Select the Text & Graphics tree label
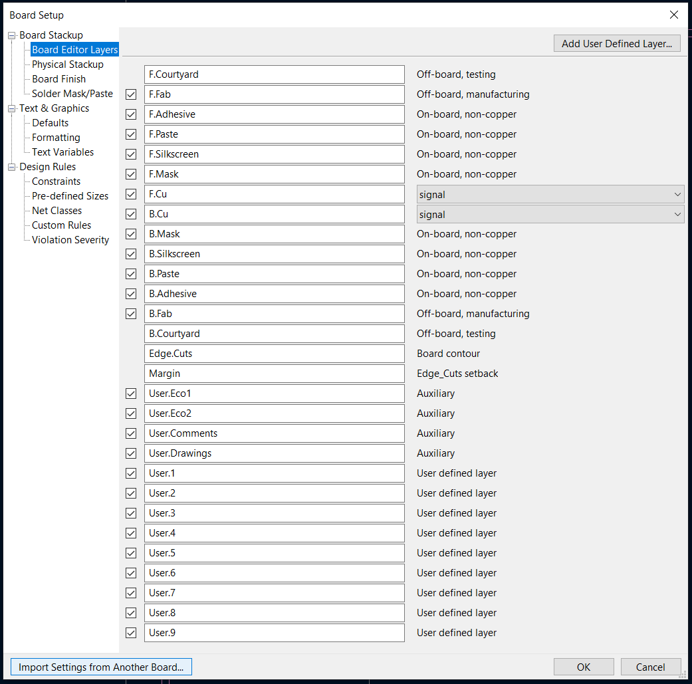 (55, 108)
